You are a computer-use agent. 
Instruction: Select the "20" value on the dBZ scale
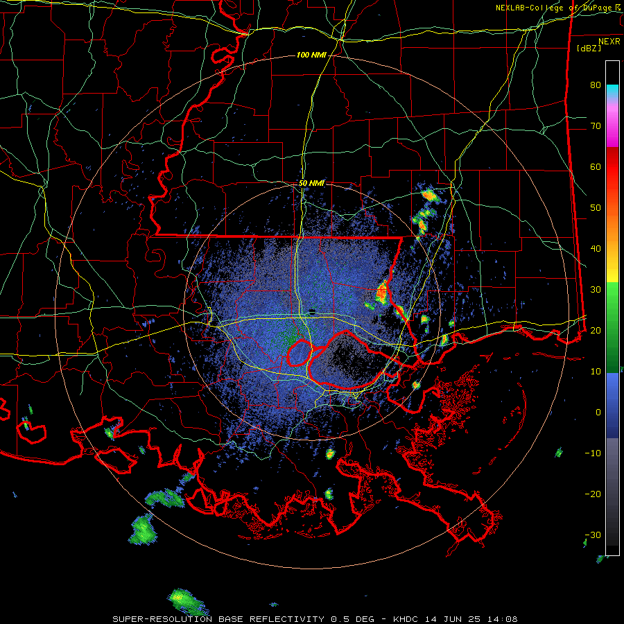tap(596, 330)
